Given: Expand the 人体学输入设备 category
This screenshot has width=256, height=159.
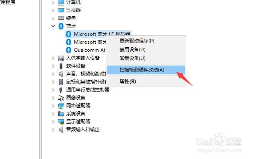Looking at the screenshot, I should (53, 58).
